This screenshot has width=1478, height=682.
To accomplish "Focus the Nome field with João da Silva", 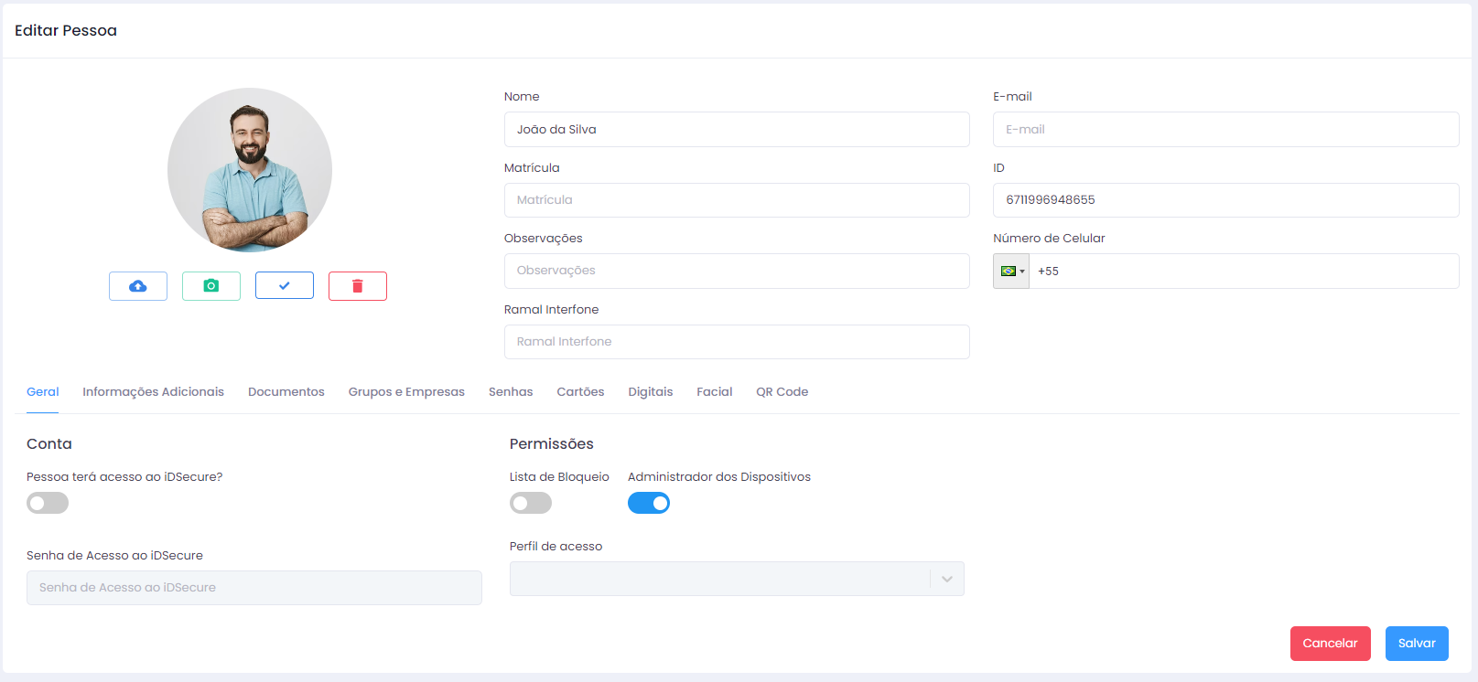I will (x=737, y=130).
